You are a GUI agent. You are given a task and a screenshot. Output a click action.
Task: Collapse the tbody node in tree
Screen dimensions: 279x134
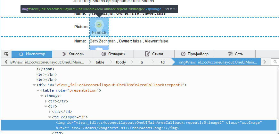click(x=42, y=96)
